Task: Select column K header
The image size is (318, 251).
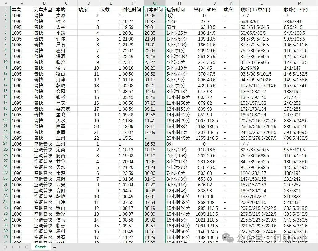Action: [x=231, y=3]
